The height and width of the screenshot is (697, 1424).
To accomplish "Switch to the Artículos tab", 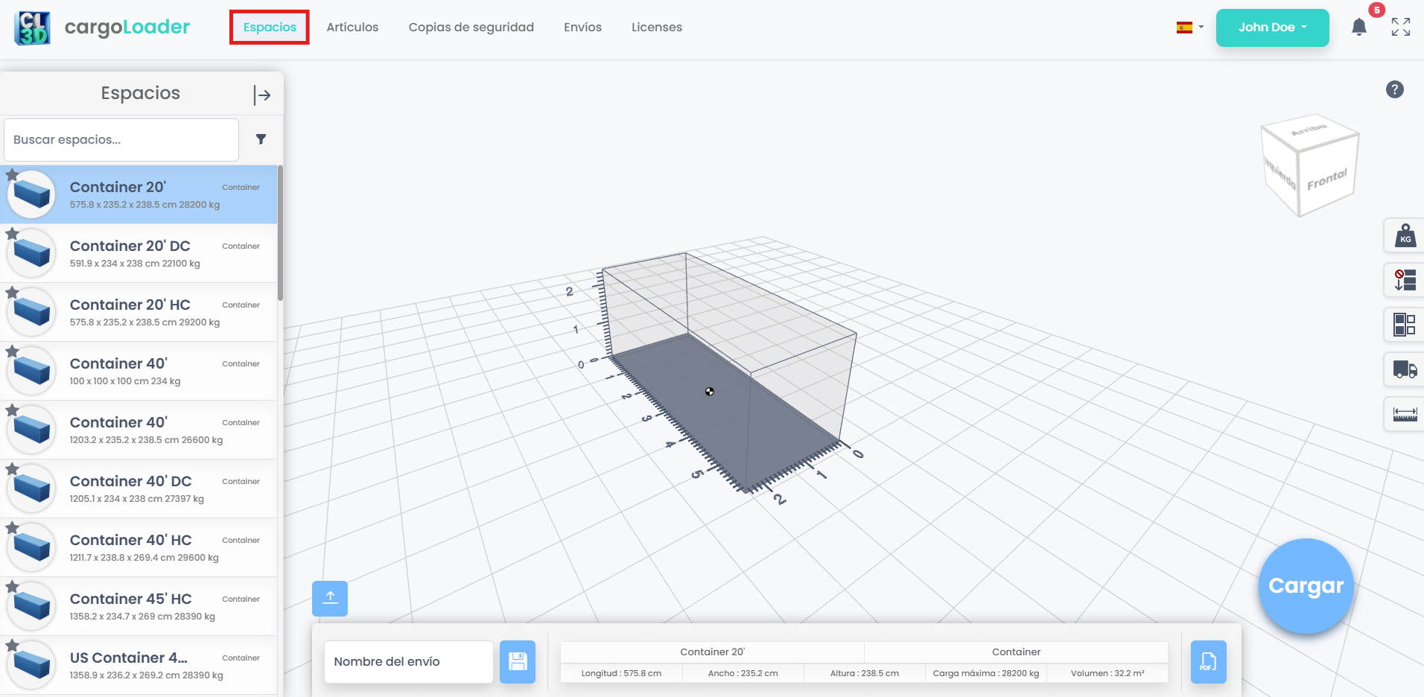I will (352, 28).
